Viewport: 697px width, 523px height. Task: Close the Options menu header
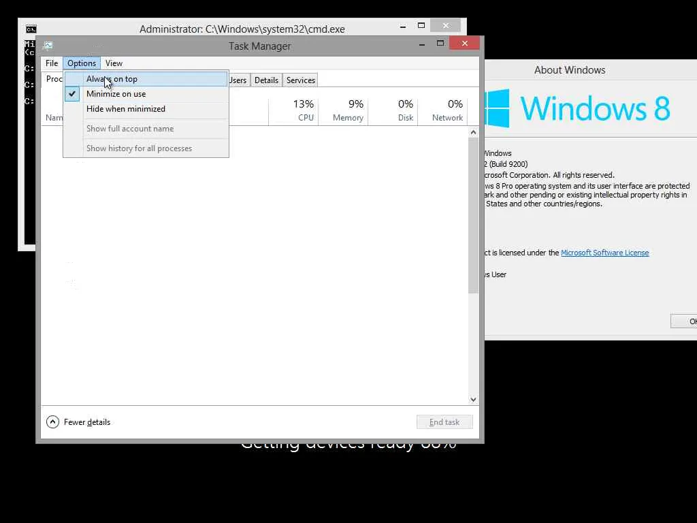[82, 63]
